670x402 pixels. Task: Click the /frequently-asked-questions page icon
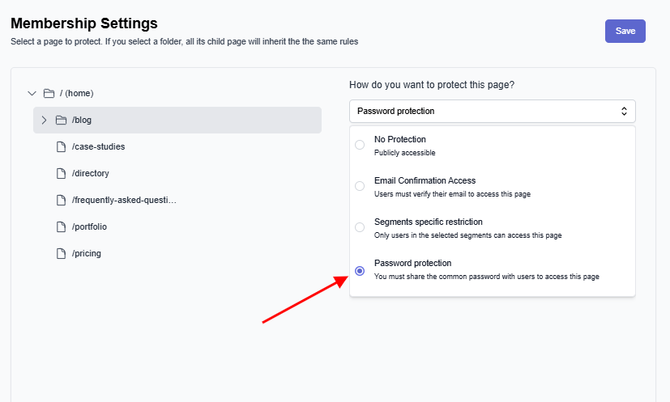coord(60,200)
